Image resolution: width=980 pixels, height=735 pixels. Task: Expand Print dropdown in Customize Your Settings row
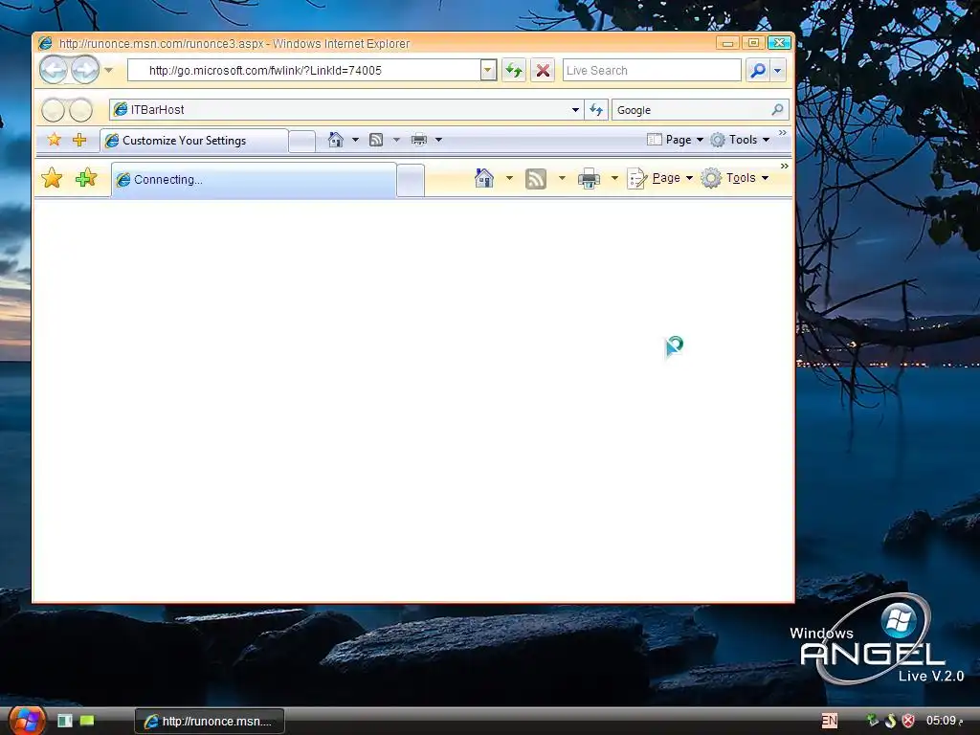pos(438,140)
